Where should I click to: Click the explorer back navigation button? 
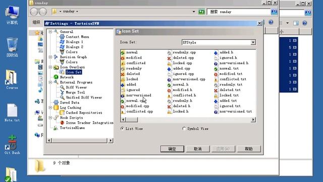tap(34, 12)
